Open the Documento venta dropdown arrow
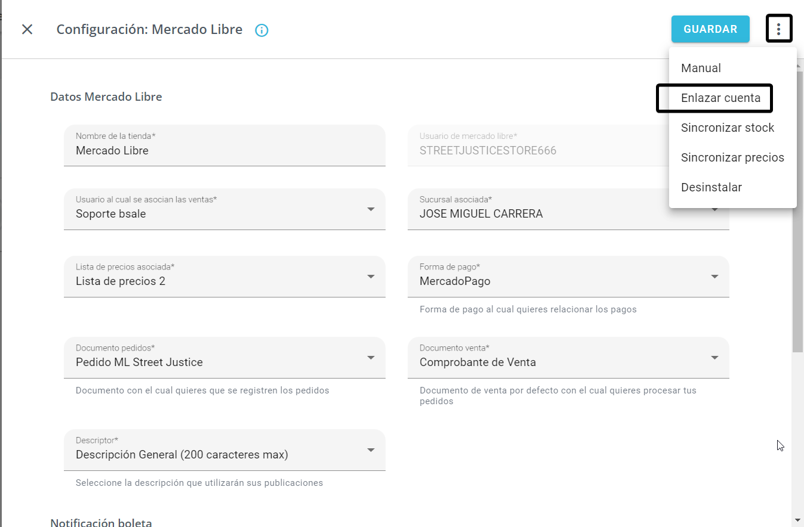The height and width of the screenshot is (527, 804). 714,358
